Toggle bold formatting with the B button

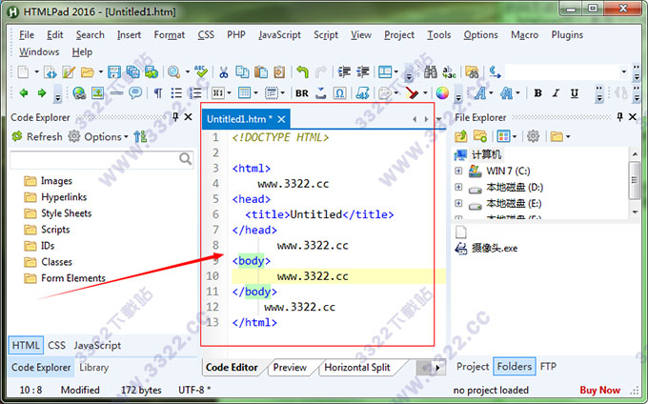point(537,93)
